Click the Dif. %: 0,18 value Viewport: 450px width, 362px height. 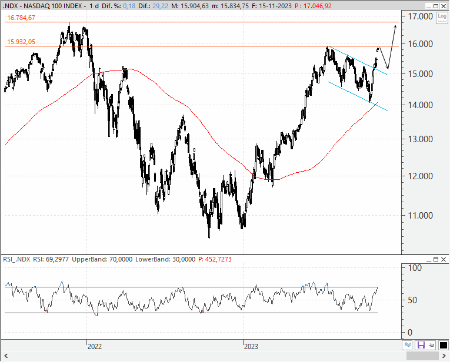118,6
